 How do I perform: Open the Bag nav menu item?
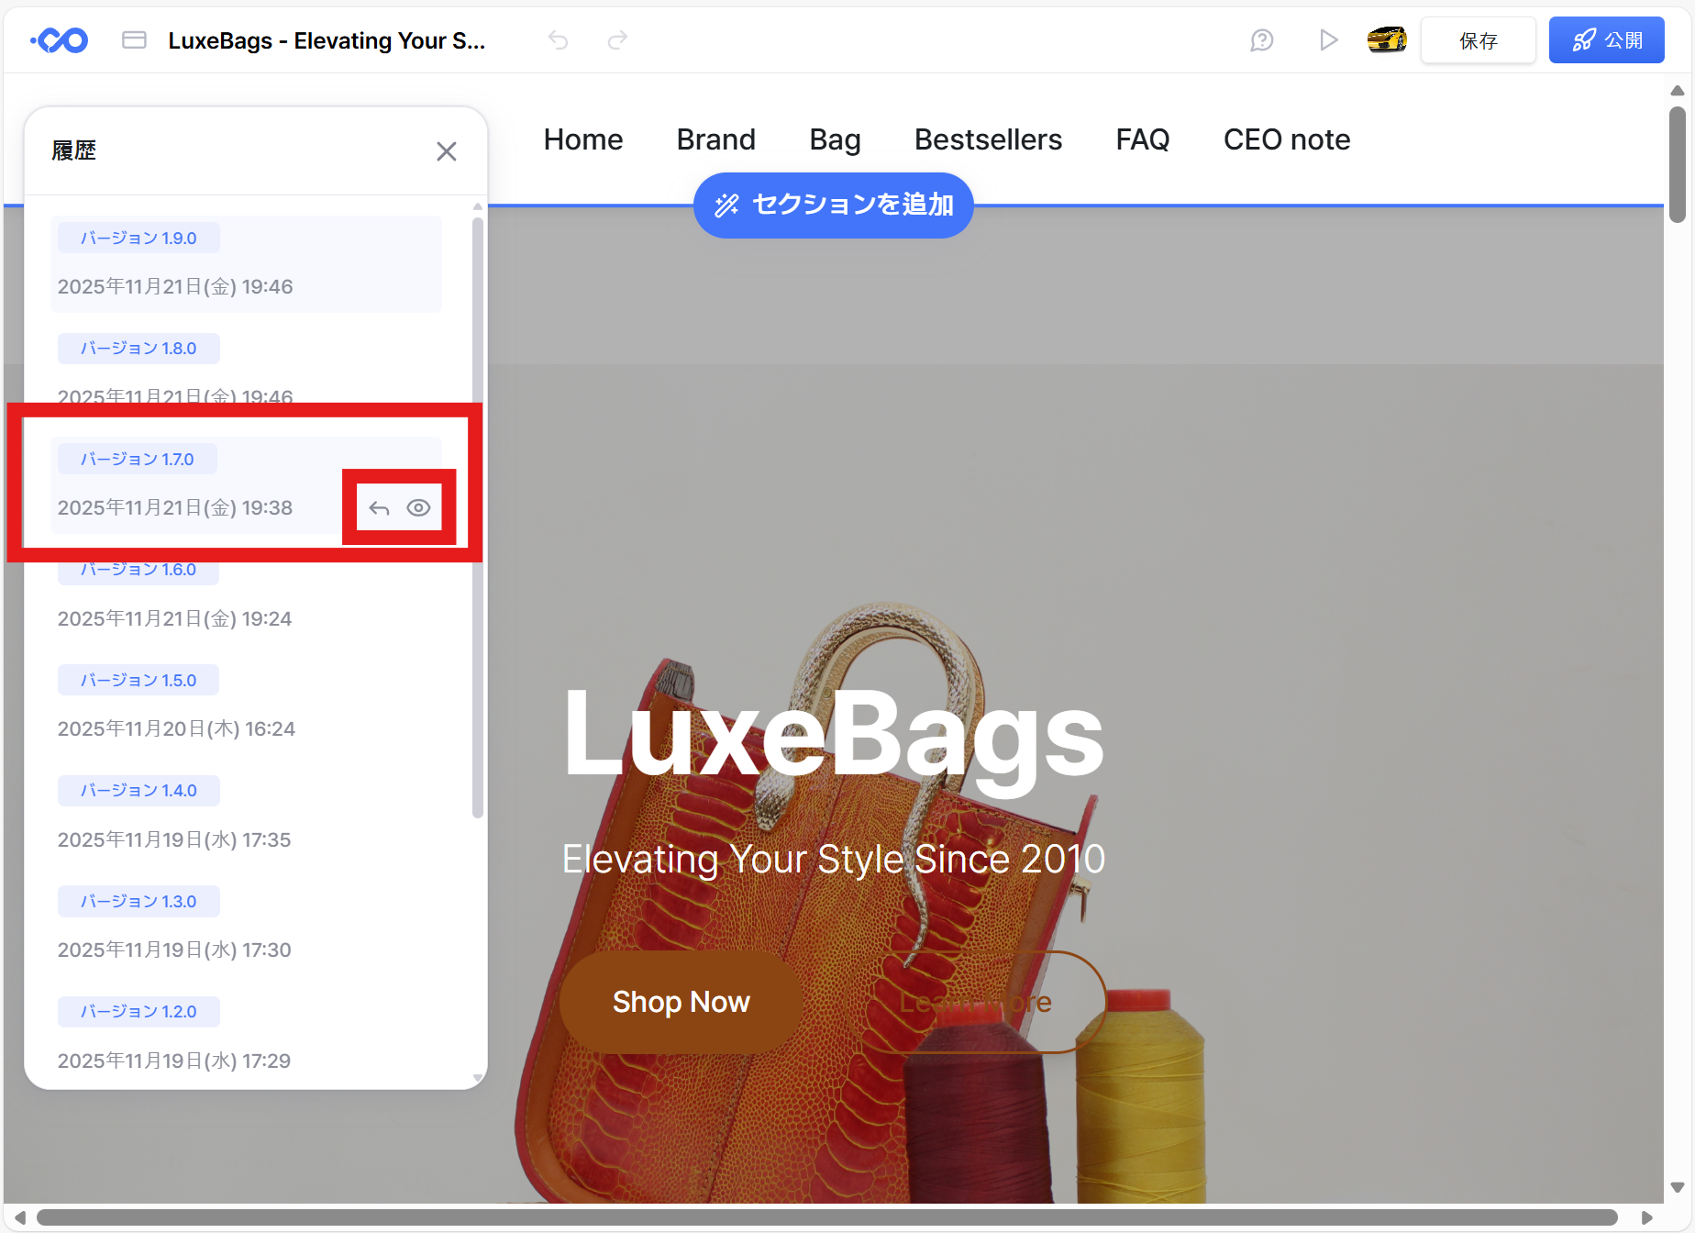(836, 139)
